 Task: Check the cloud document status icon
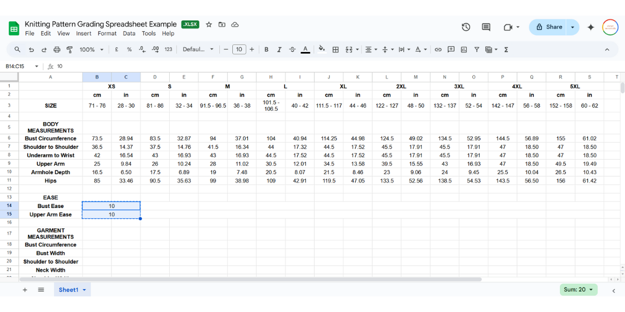point(235,24)
